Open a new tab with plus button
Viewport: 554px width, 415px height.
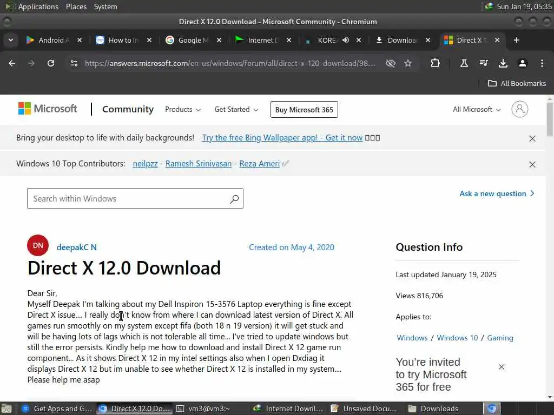517,40
